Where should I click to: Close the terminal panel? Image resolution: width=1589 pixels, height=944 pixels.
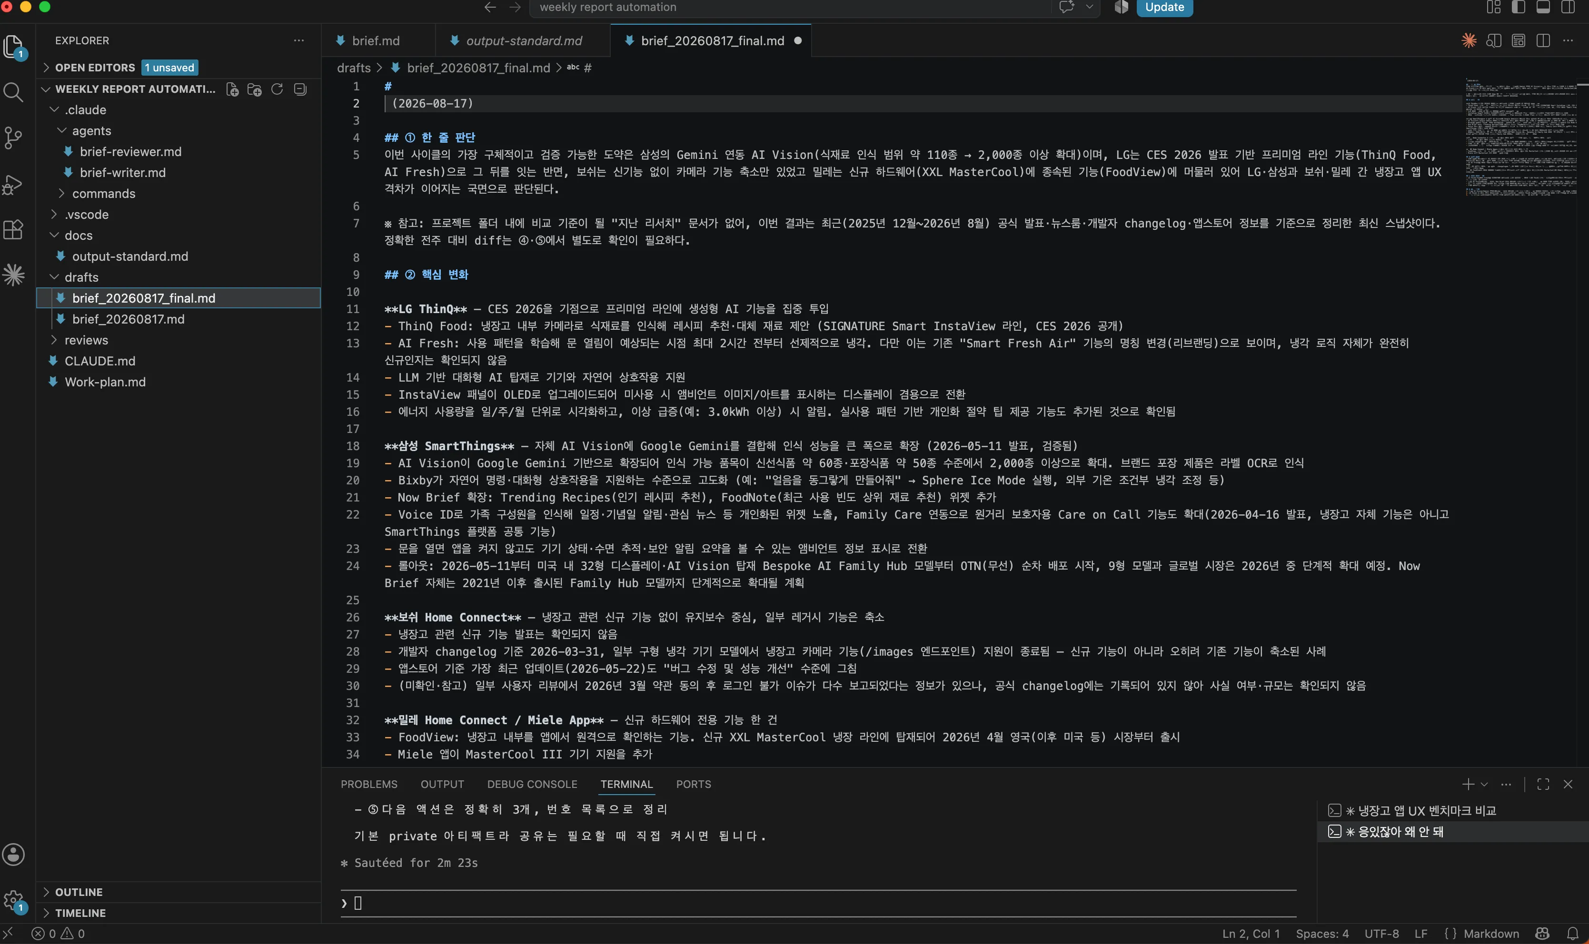click(x=1568, y=784)
